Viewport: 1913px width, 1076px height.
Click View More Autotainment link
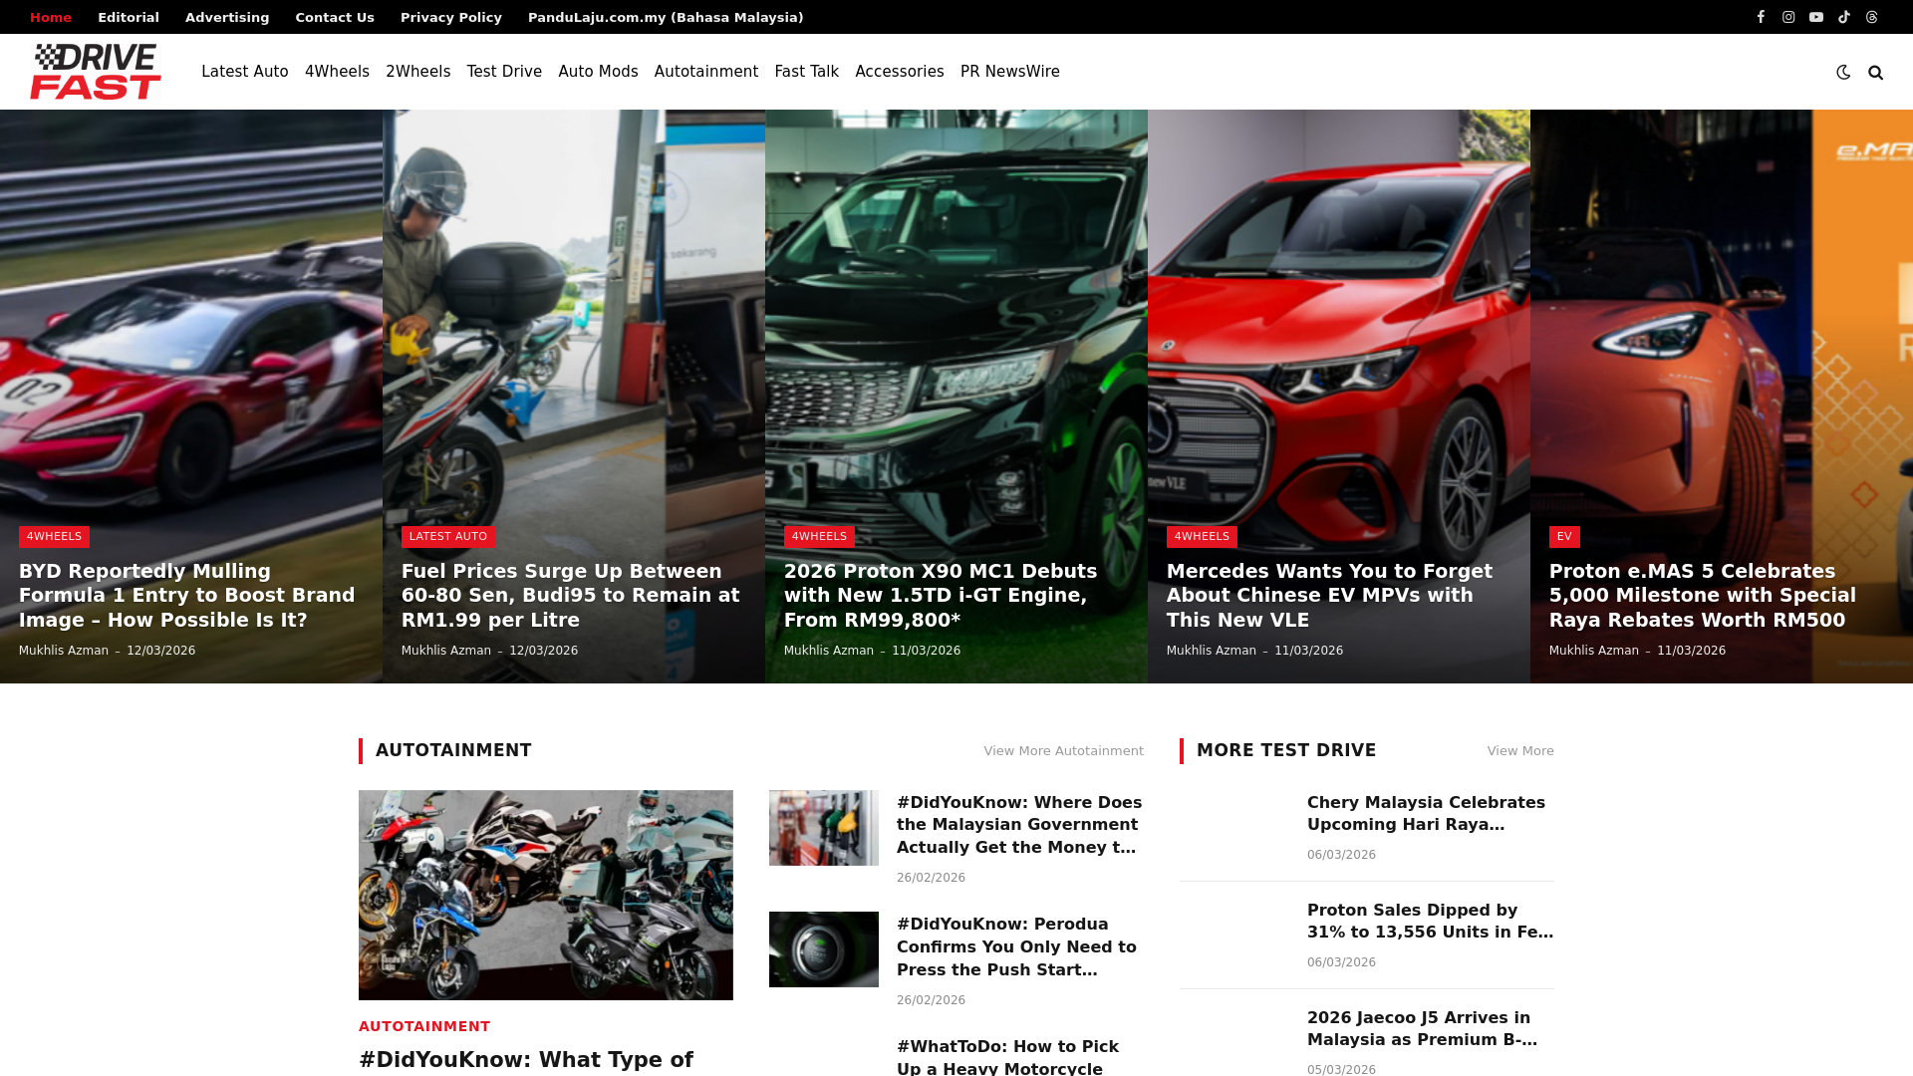[1063, 751]
